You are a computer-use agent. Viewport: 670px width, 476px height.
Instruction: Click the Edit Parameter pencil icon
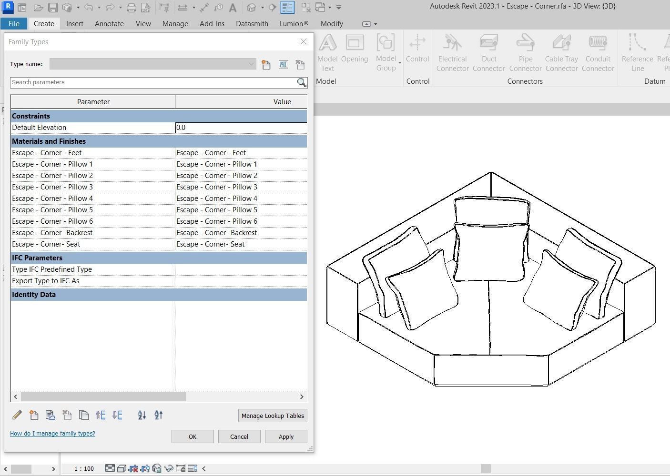point(17,415)
